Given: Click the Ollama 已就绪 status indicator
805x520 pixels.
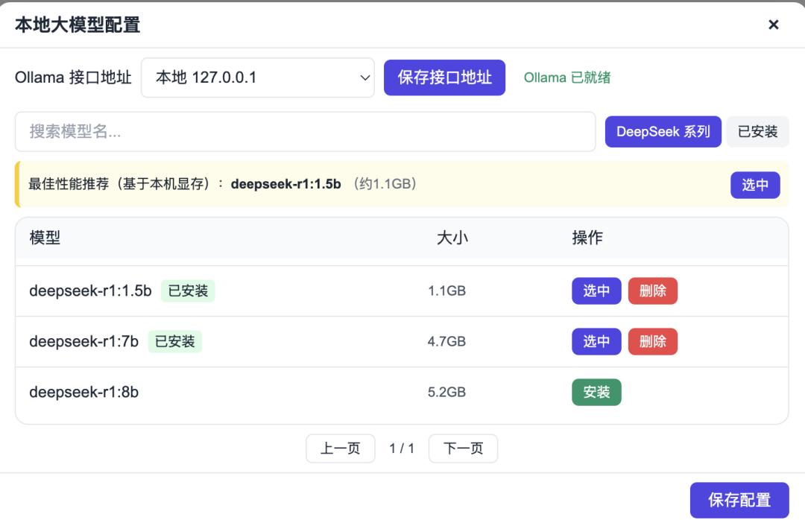Looking at the screenshot, I should click(566, 77).
